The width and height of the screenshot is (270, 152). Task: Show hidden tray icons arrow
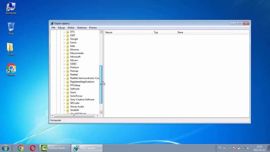(229, 148)
